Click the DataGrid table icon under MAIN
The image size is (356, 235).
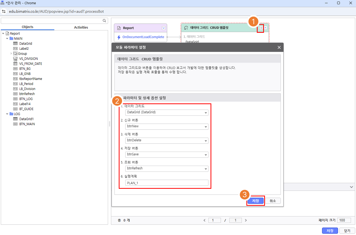point(16,43)
